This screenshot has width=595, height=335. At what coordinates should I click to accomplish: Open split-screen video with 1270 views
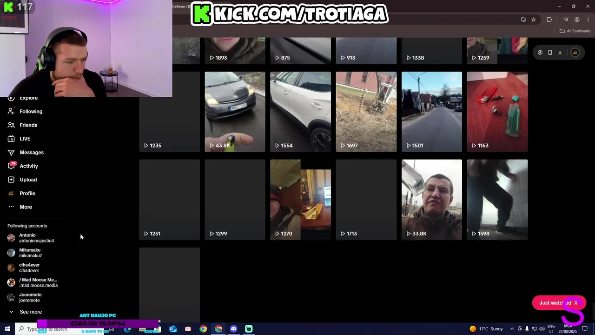pos(300,200)
